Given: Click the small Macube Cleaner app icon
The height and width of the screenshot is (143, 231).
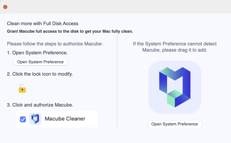Looking at the screenshot, I should click(x=35, y=119).
